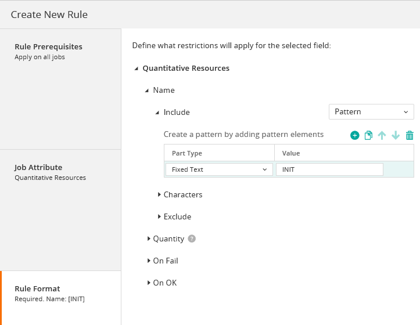
Task: Collapse the Name node
Action: [147, 91]
